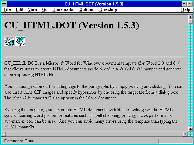Open the Go menu

(45, 9)
